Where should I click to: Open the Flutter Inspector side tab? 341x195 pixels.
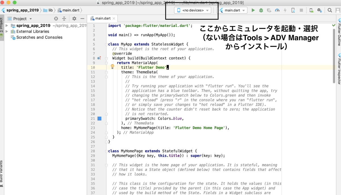tap(339, 68)
